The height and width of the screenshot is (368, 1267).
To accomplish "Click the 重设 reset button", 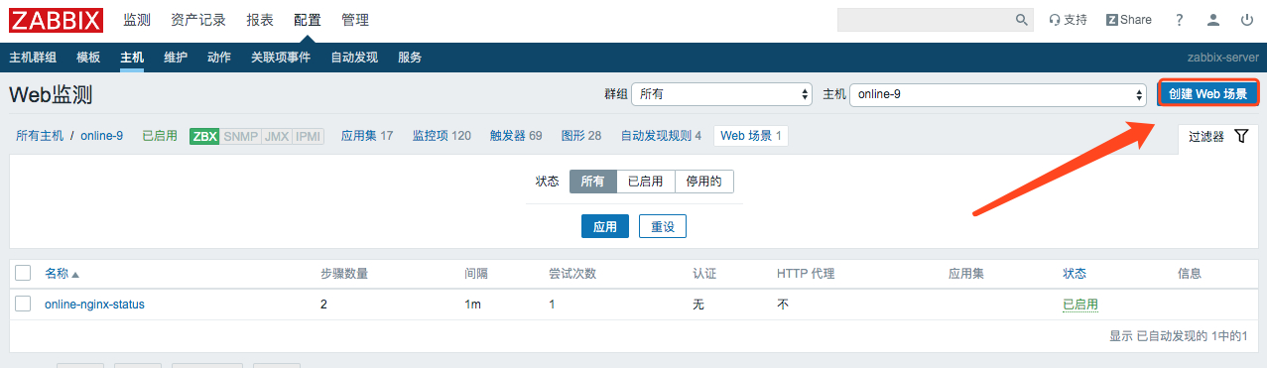I will point(663,227).
